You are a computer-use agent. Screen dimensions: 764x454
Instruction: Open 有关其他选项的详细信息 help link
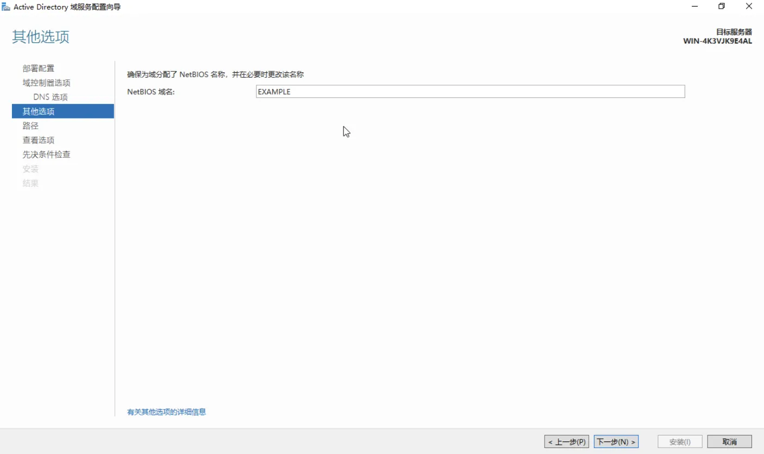[166, 412]
